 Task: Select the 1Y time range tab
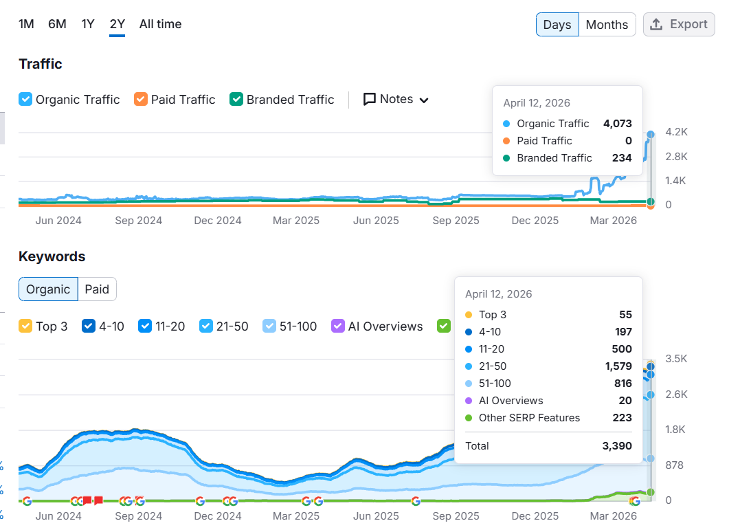point(88,24)
